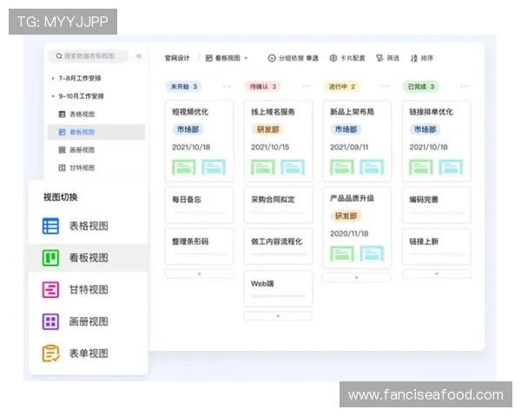Click the 研发部 tag on 产品品质升级 card
521x416 pixels.
tap(346, 216)
